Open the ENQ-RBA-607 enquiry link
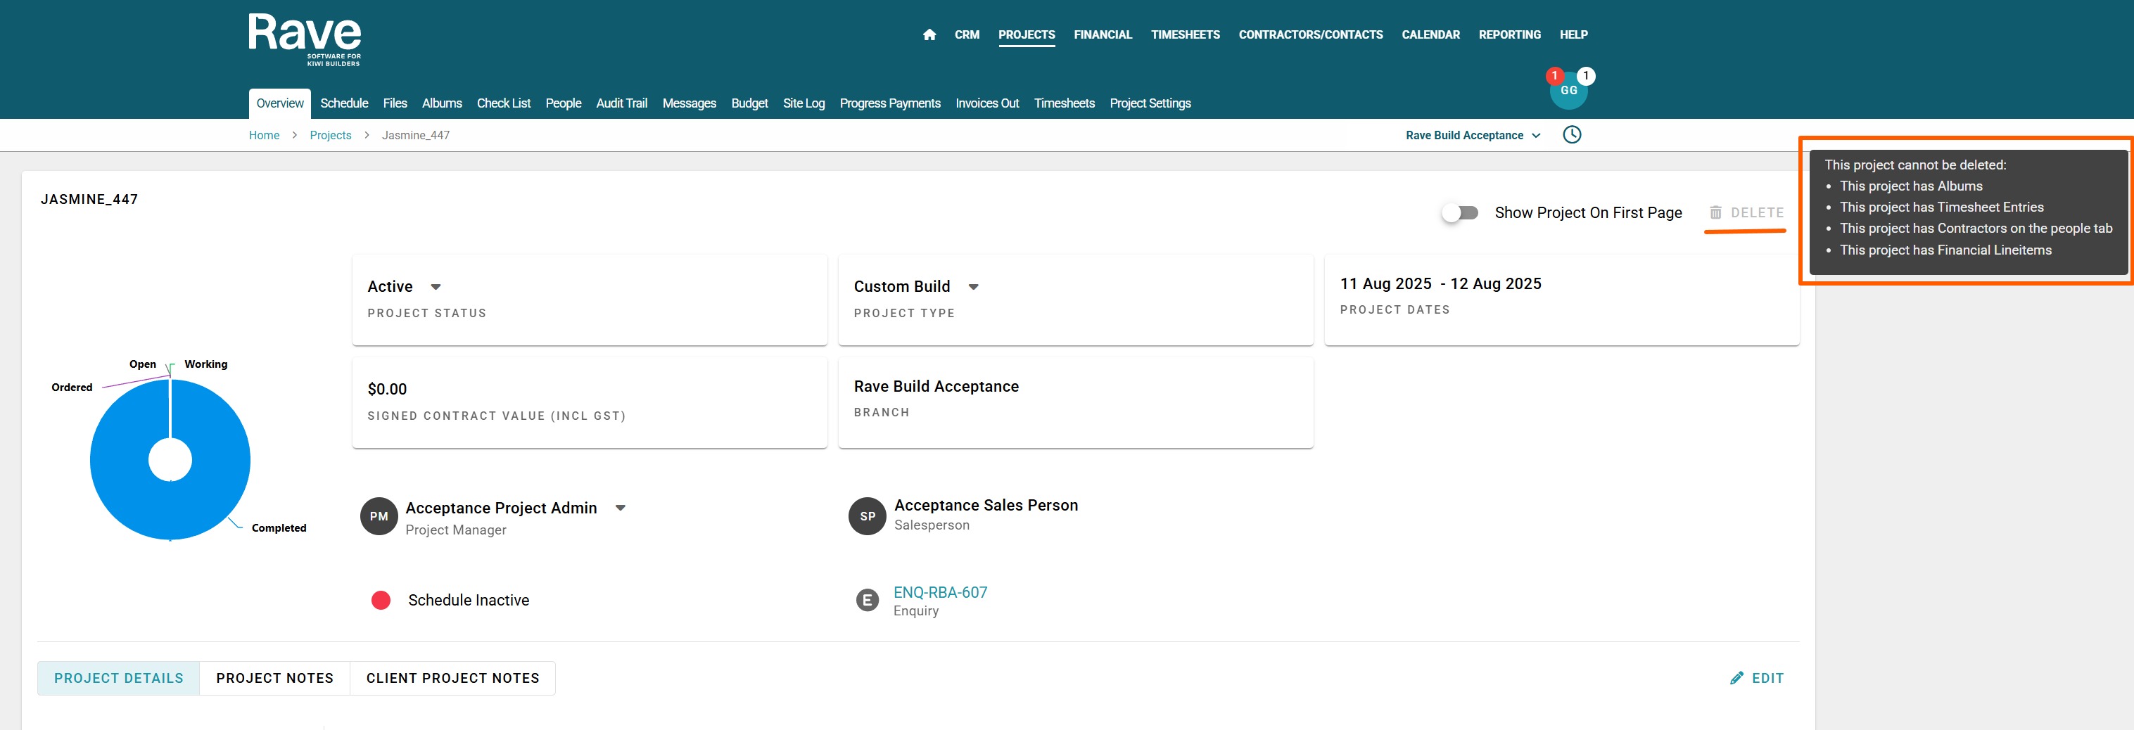 pos(940,593)
